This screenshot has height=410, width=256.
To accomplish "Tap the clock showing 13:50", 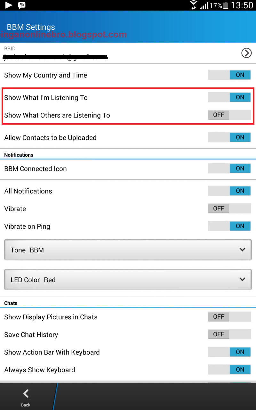I will tap(242, 5).
